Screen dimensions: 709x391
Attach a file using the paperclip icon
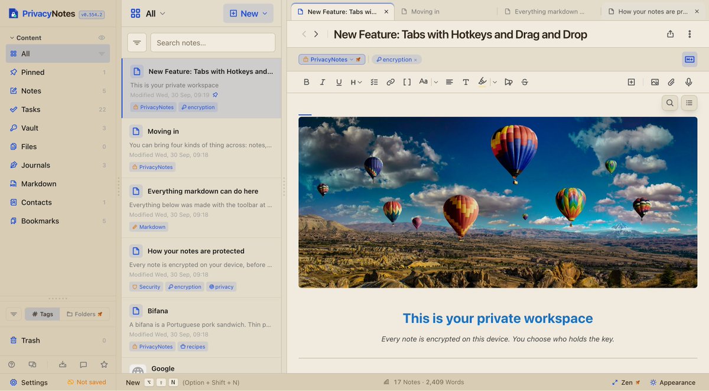click(x=671, y=82)
